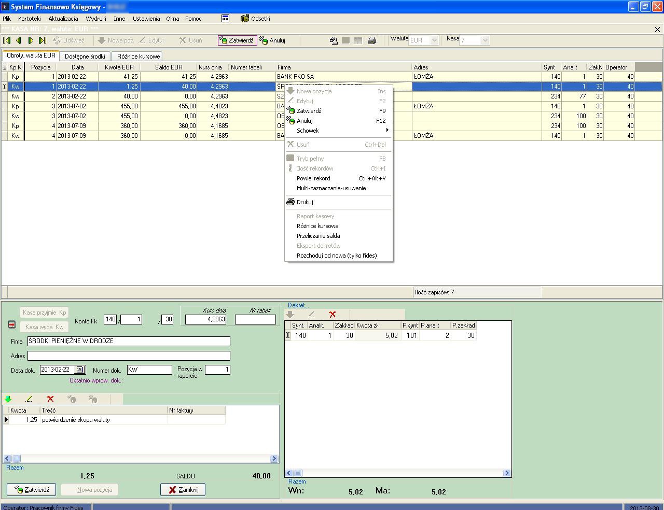Viewport: 664px width, 510px height.
Task: Click the printer icon in top toolbar
Action: 371,40
